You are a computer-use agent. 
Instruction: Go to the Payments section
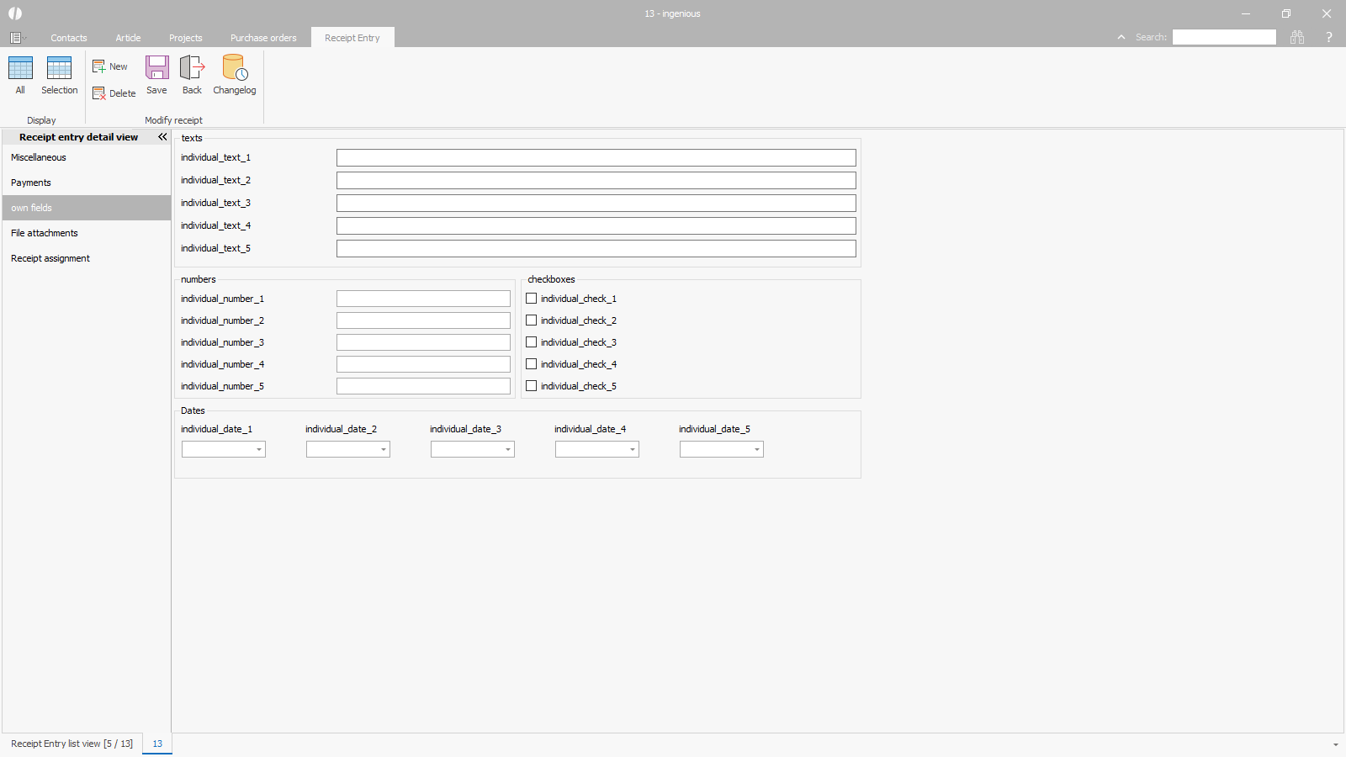click(x=31, y=183)
